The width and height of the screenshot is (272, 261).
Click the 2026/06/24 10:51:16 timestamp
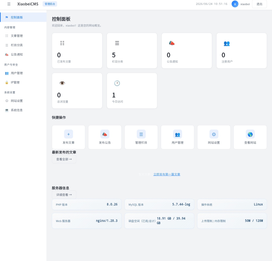[212, 4]
